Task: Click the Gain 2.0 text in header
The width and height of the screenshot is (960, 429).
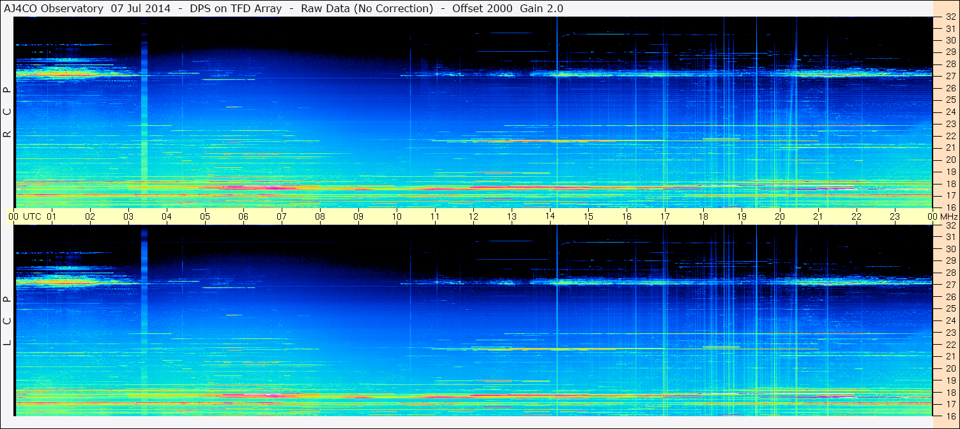Action: (x=542, y=8)
